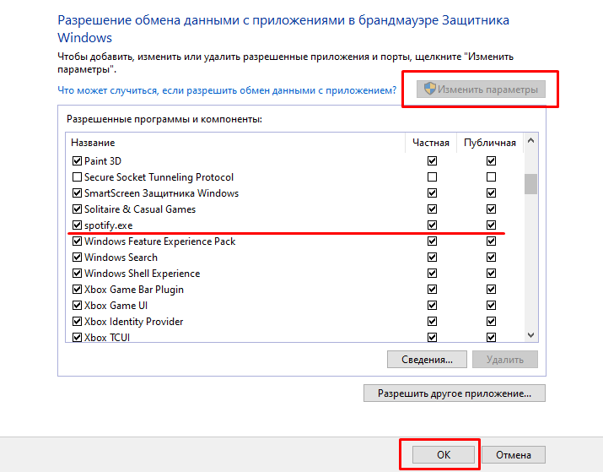Viewport: 603px width, 472px height.
Task: Uncheck Xbox Game UI name checkbox
Action: [78, 306]
